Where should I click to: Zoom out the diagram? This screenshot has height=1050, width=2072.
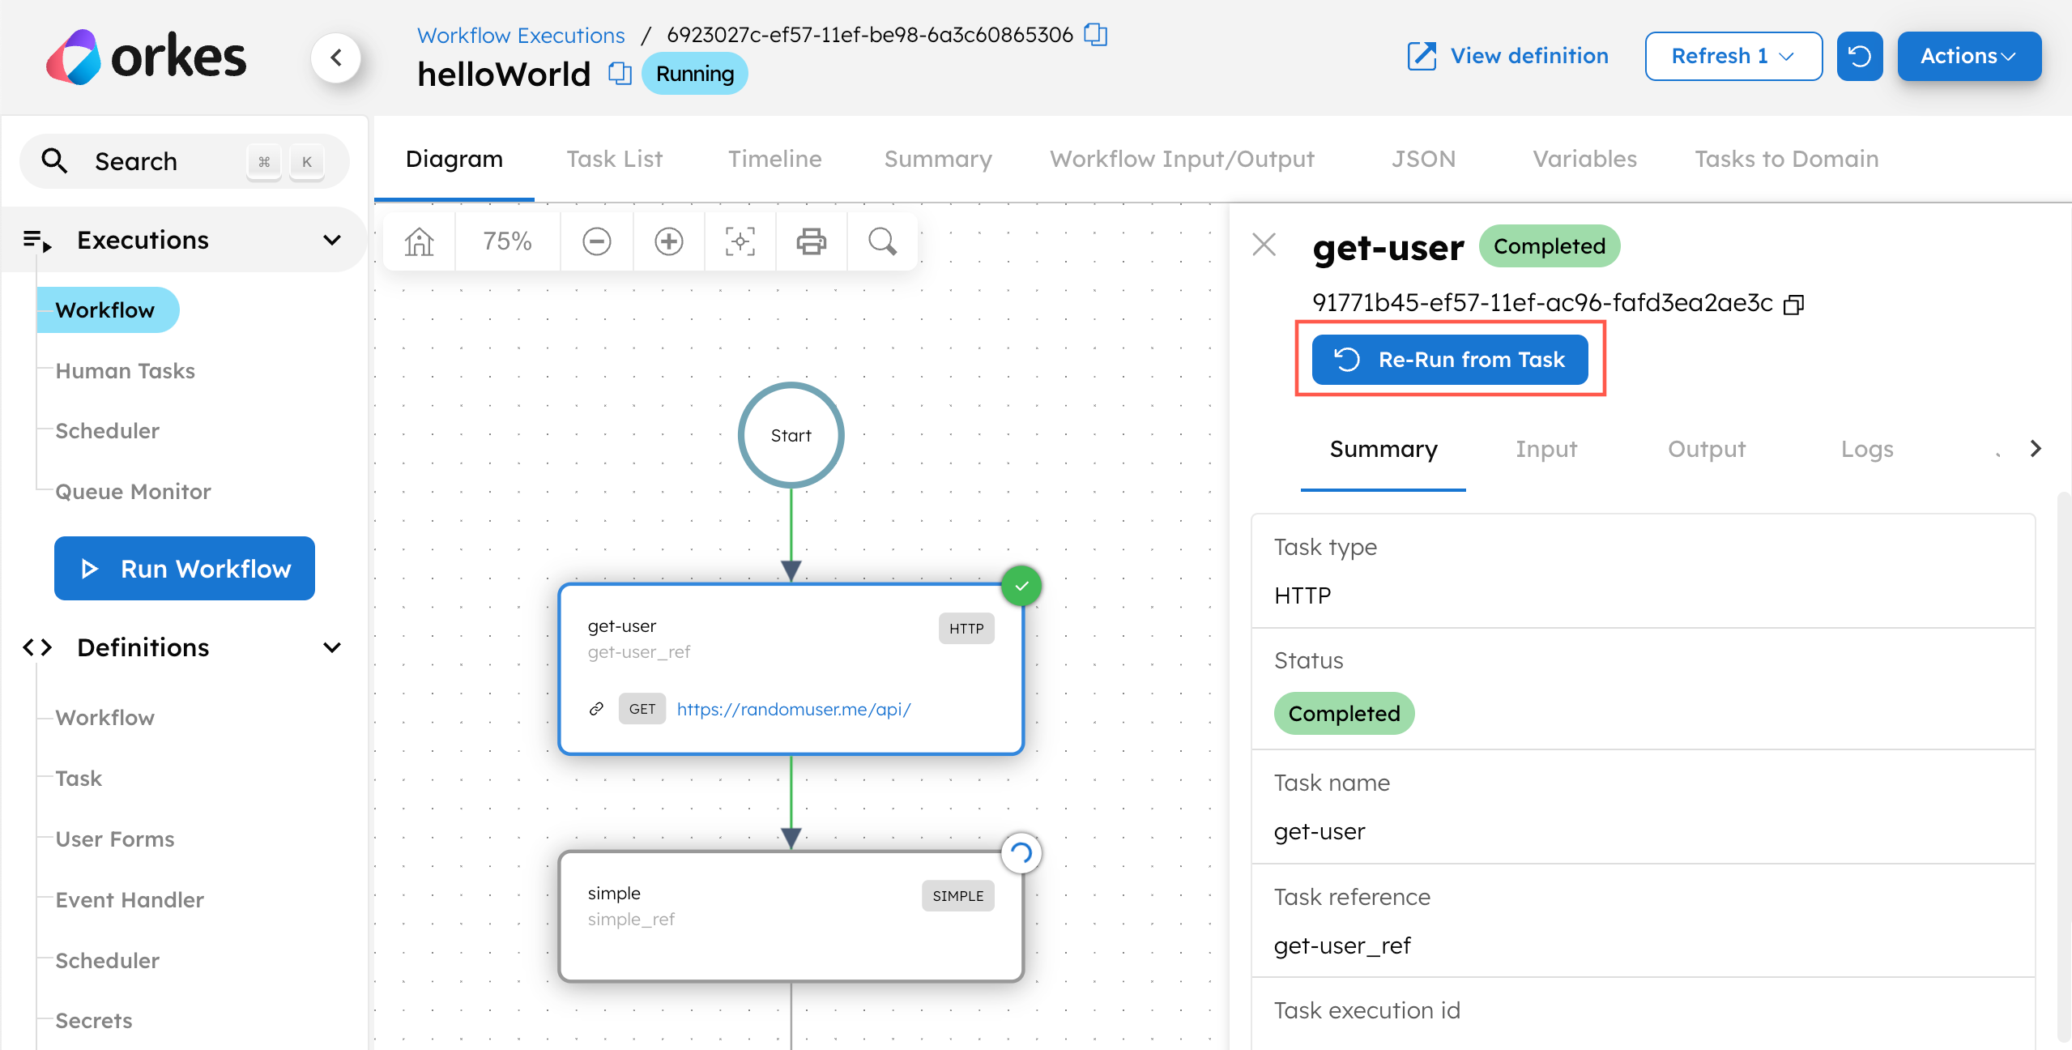[x=596, y=241]
